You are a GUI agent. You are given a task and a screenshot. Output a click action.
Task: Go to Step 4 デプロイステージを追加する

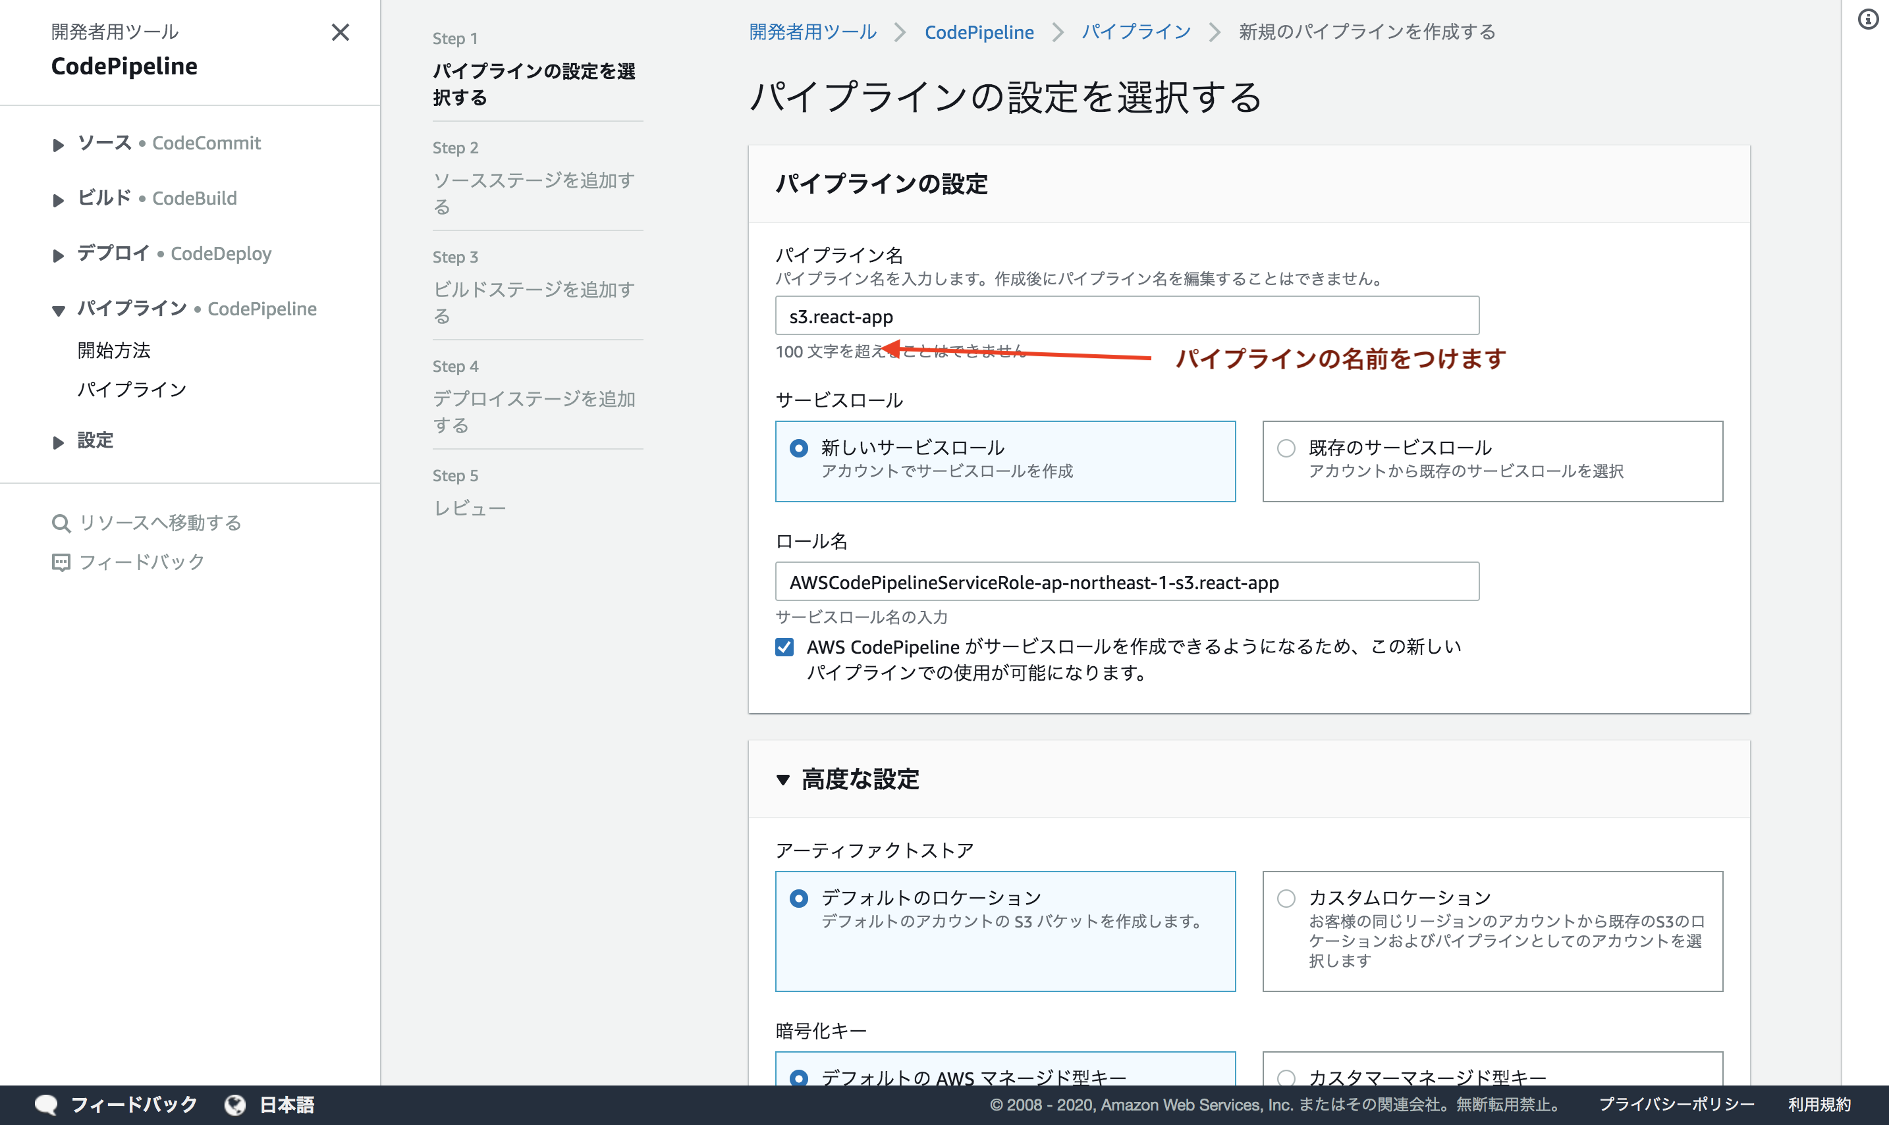coord(534,411)
